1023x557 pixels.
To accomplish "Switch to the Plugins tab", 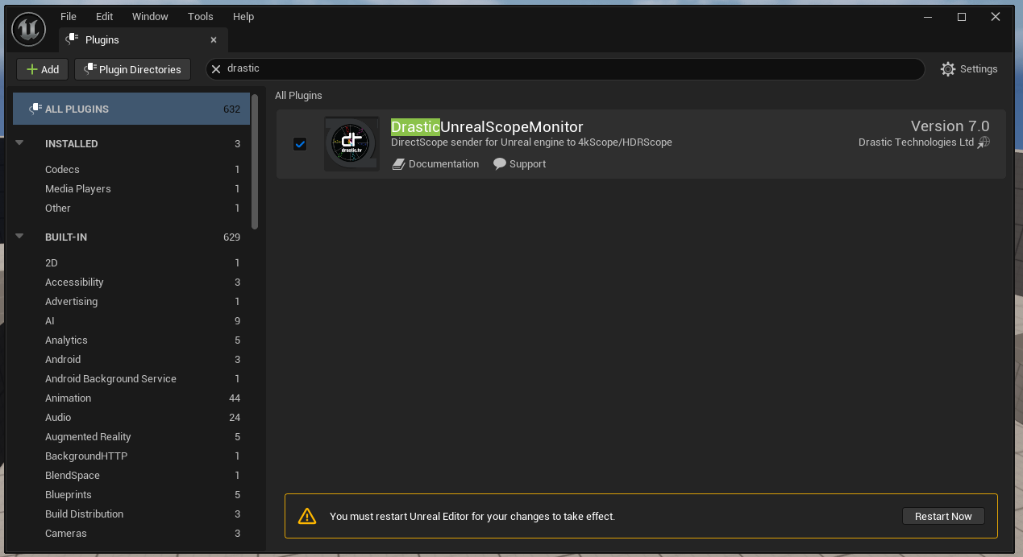I will pos(143,40).
